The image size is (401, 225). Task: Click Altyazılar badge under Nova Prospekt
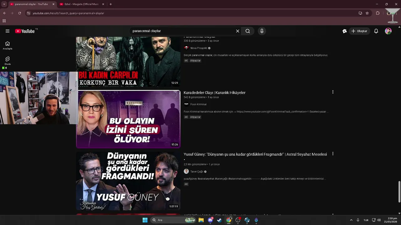[x=195, y=61]
